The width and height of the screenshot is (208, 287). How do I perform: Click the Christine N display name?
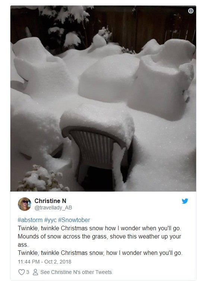[50, 201]
